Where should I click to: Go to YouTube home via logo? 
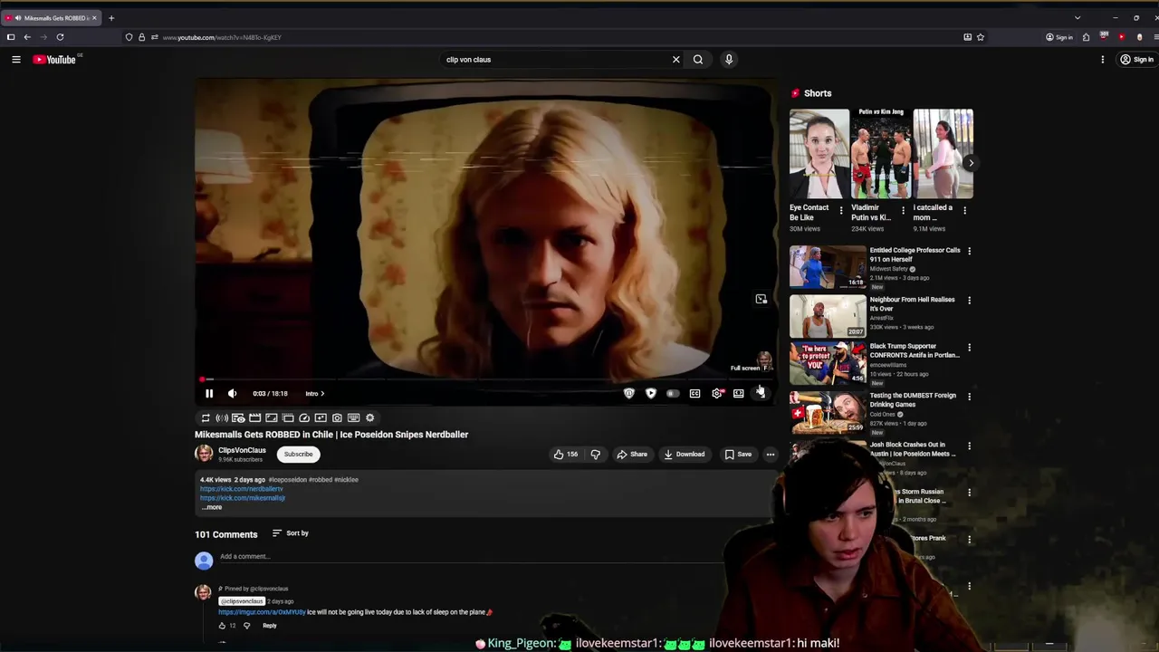pos(55,60)
